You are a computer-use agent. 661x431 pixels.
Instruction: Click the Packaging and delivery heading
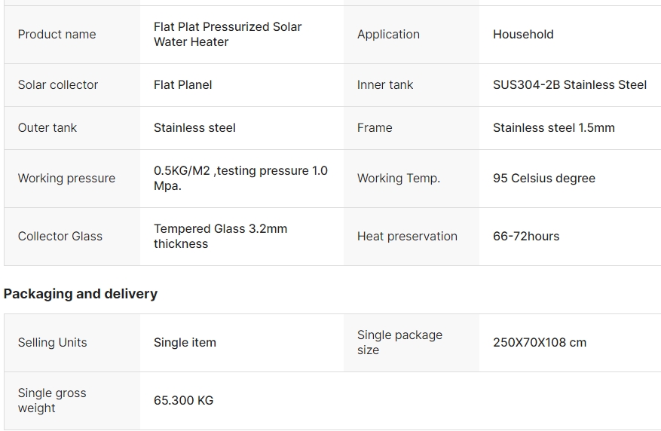81,294
